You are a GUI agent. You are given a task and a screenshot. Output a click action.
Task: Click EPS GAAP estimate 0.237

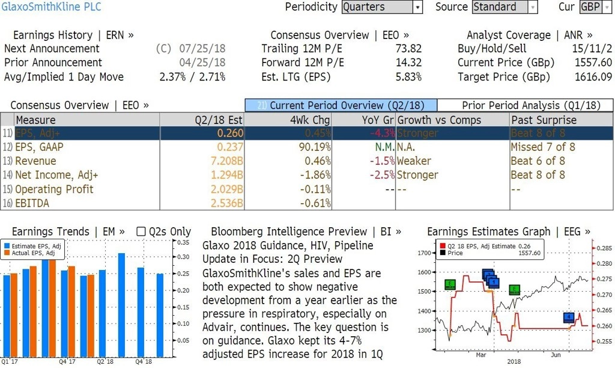pos(230,147)
